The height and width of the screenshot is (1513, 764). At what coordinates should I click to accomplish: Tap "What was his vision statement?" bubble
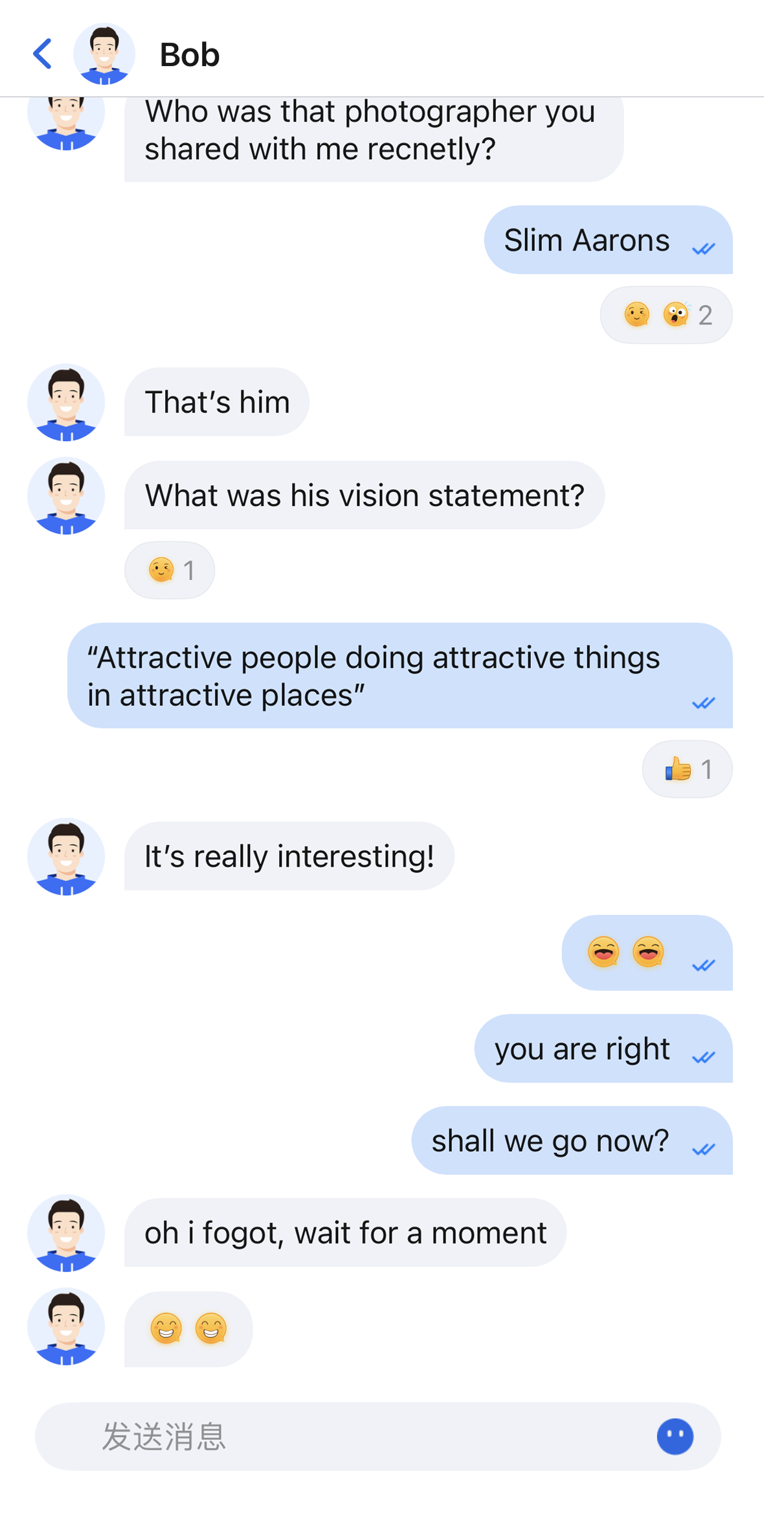pyautogui.click(x=364, y=495)
